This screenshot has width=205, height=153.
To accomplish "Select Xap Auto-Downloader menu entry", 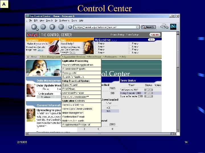I will [x=81, y=97].
